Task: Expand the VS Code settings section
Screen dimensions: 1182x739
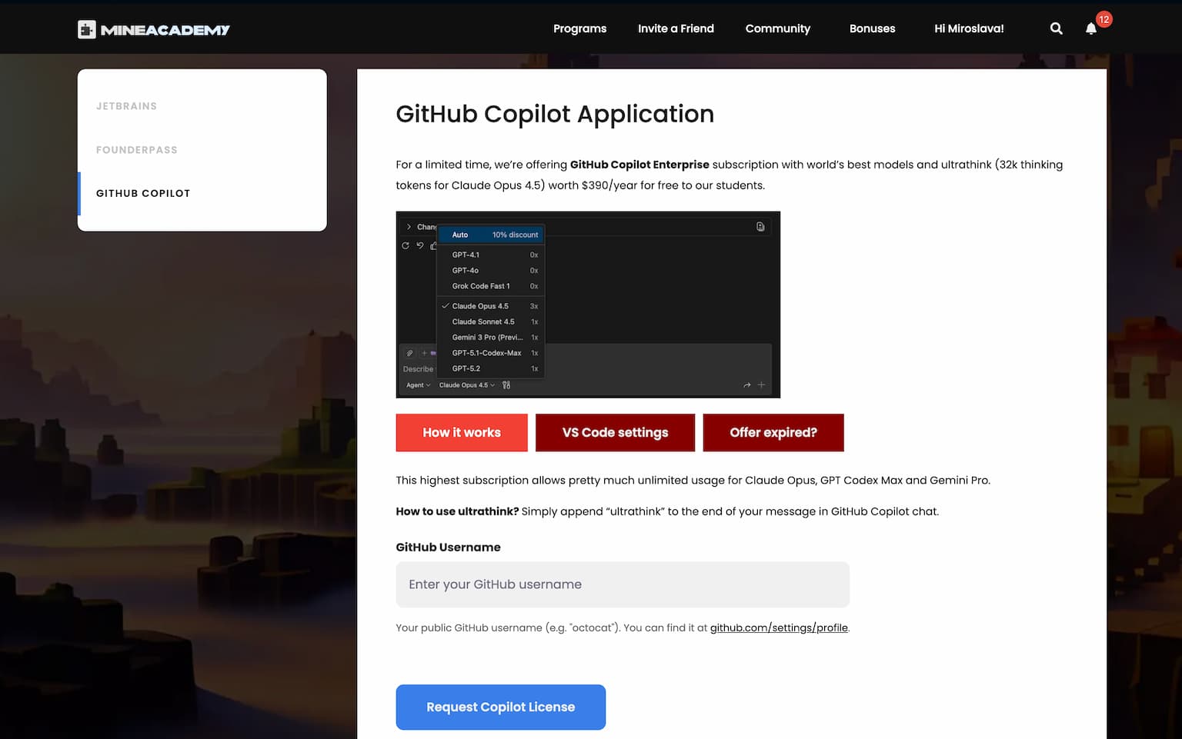Action: (x=615, y=433)
